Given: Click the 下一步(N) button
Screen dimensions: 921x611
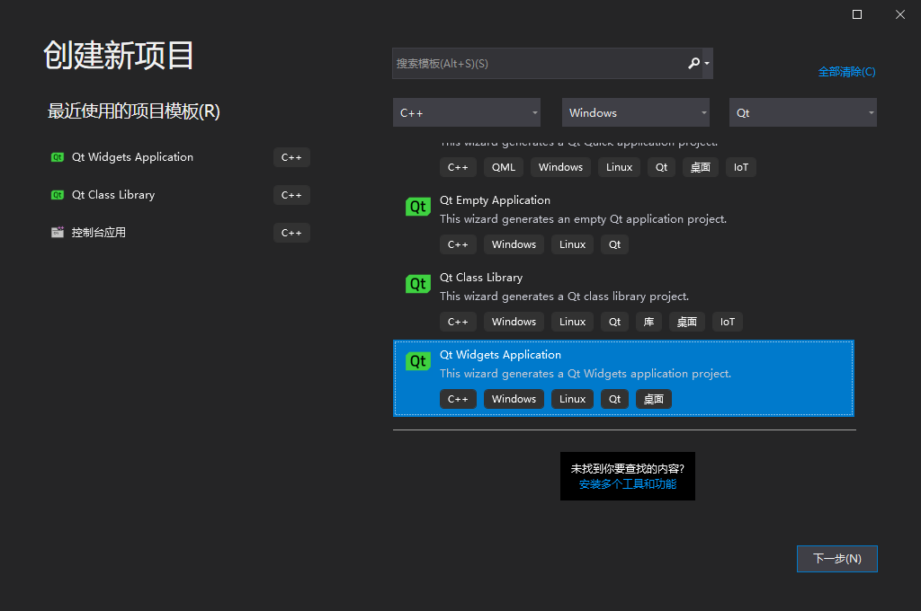Looking at the screenshot, I should tap(836, 558).
